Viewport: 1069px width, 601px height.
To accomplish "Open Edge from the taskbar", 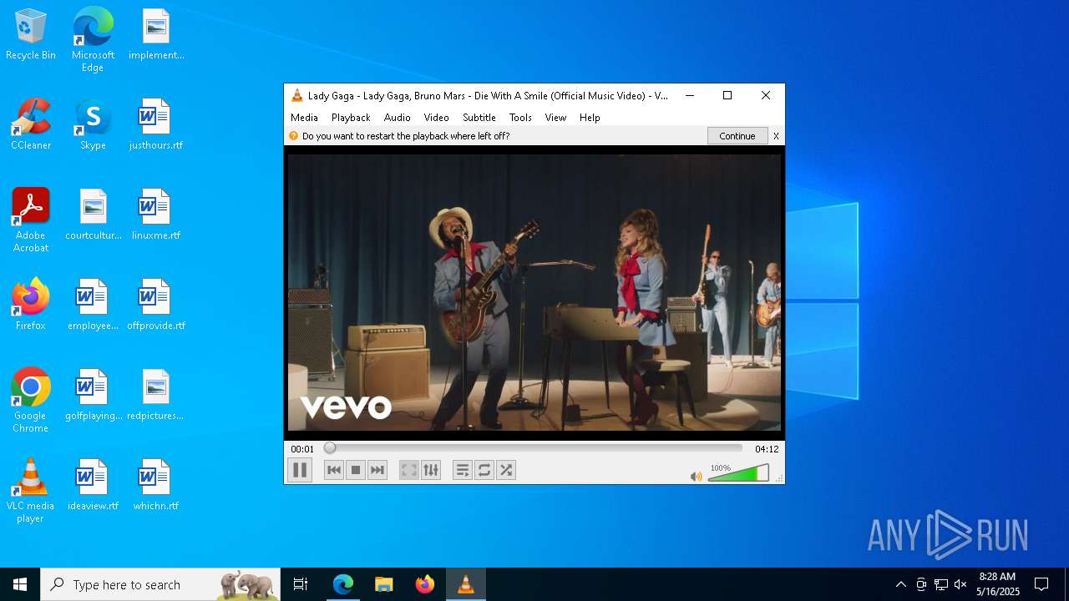I will [x=343, y=584].
